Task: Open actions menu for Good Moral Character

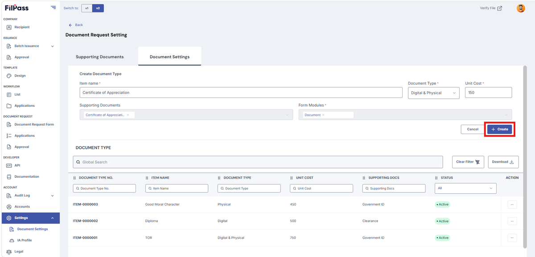Action: pos(512,204)
